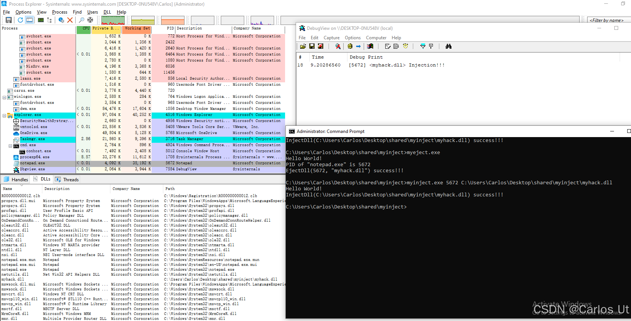Select ntdll.dll in the DLL list
This screenshot has width=631, height=321.
pyautogui.click(x=11, y=250)
